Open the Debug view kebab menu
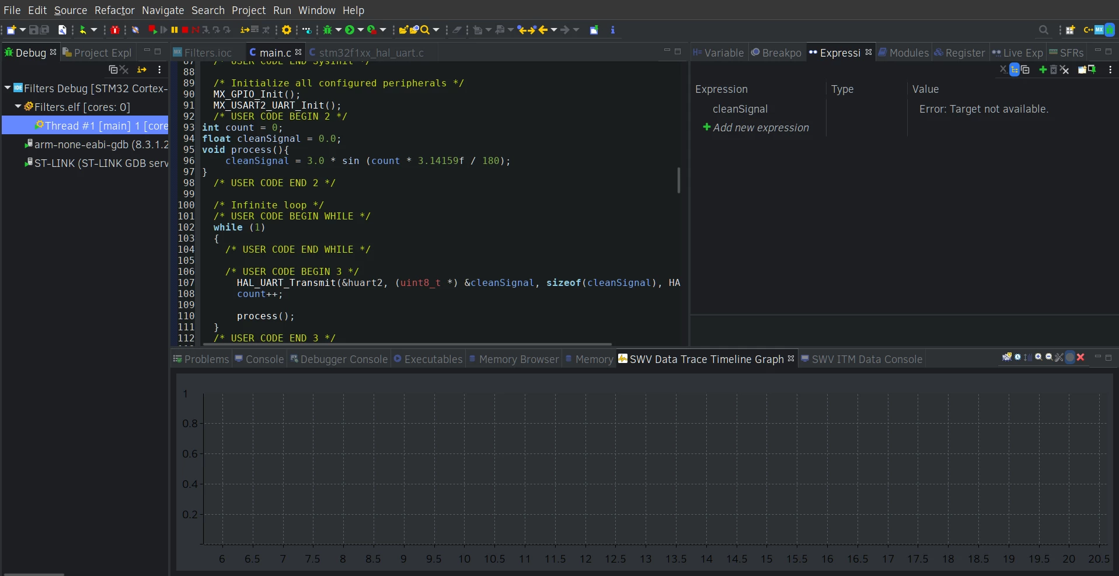The width and height of the screenshot is (1119, 576). (x=159, y=69)
